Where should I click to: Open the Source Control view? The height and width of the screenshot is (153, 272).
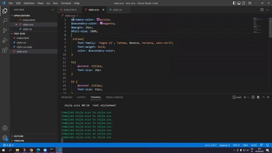tap(5, 31)
